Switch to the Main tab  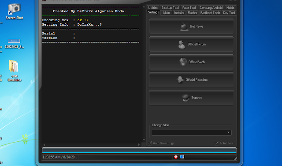point(167,13)
